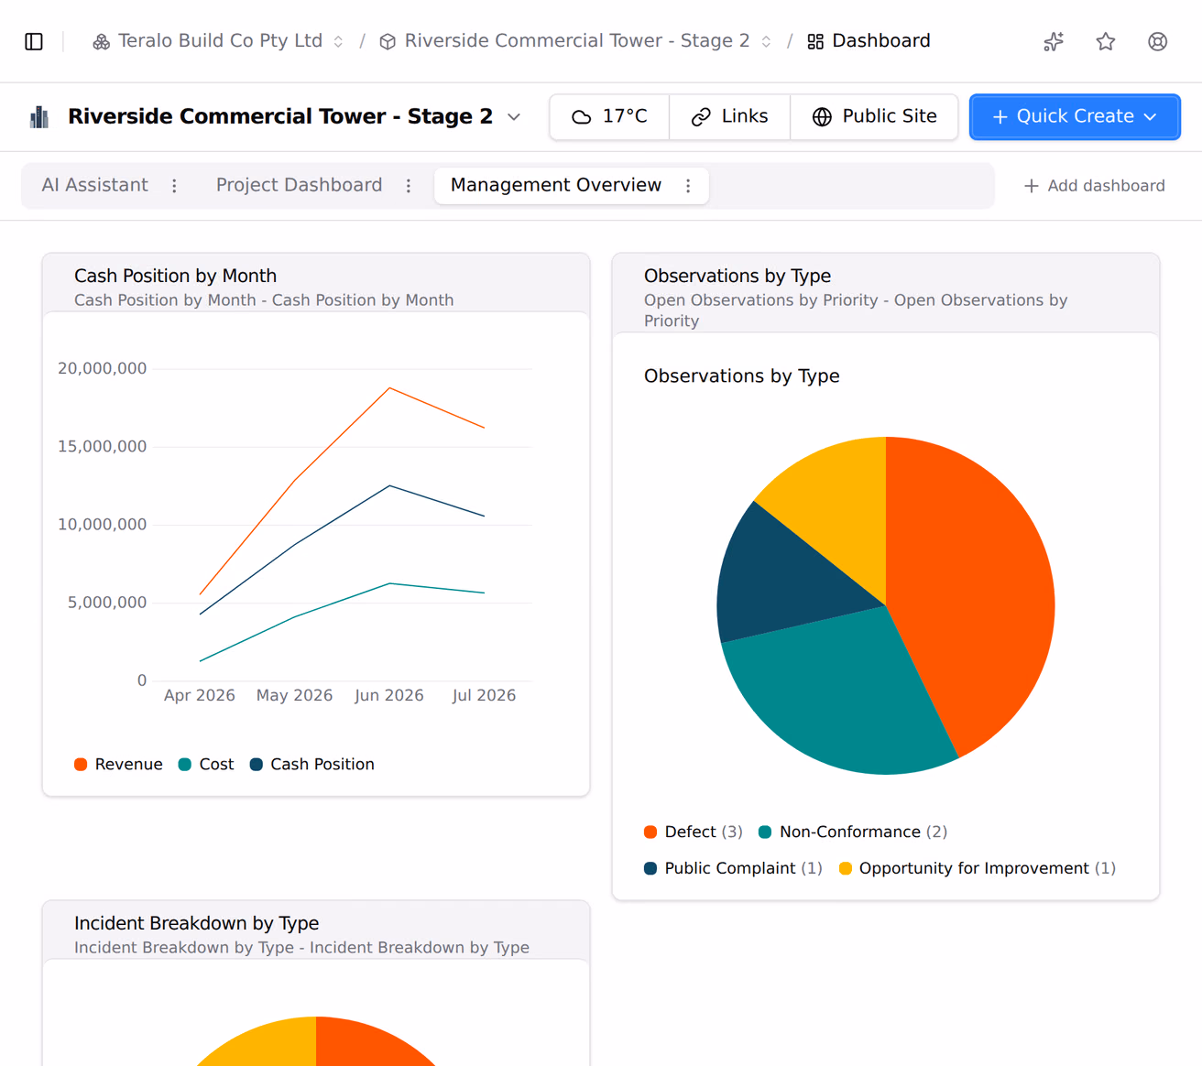Toggle the Public Complaint legend entry
Viewport: 1202px width, 1066px height.
733,868
